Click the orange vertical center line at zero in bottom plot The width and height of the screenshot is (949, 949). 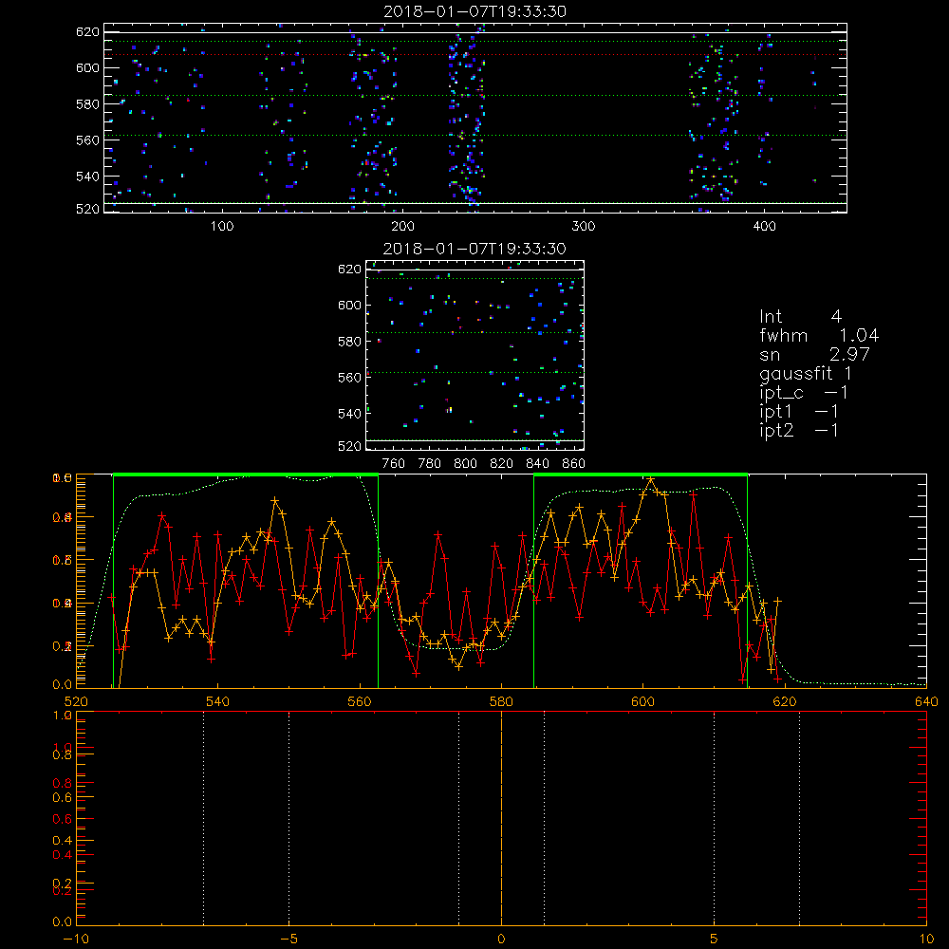[x=501, y=817]
